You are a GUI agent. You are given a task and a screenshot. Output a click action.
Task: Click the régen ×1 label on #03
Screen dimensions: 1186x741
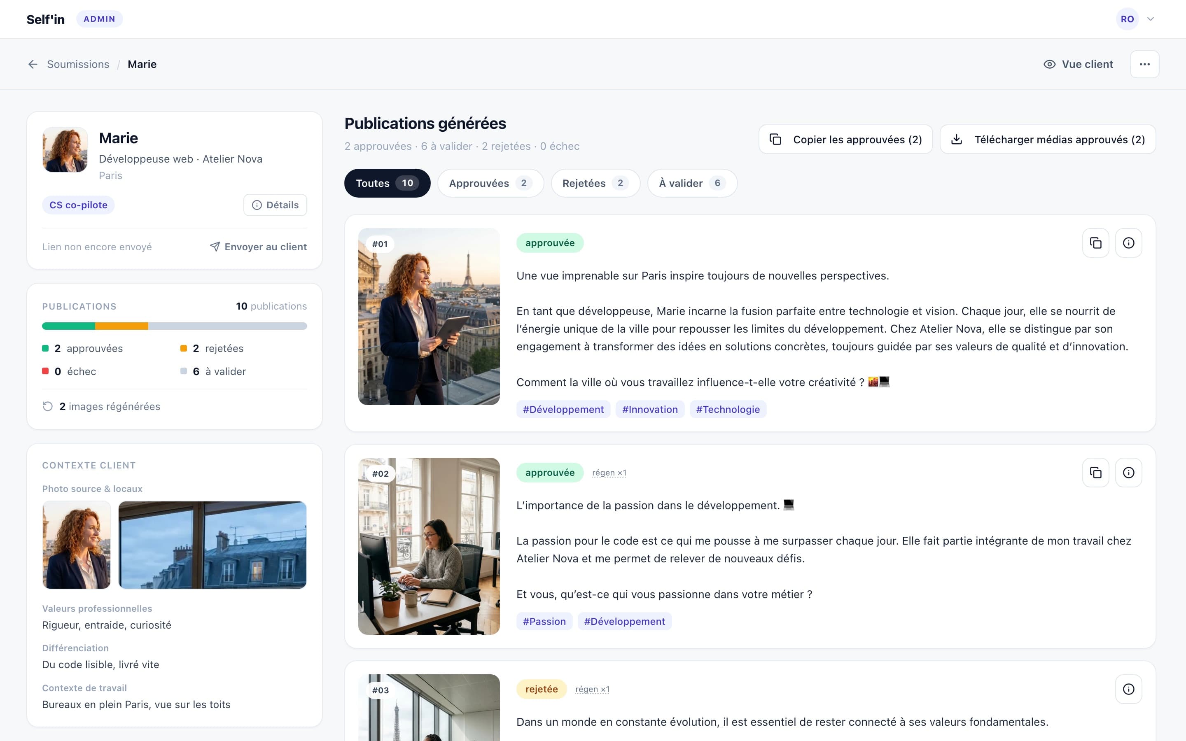pos(592,690)
